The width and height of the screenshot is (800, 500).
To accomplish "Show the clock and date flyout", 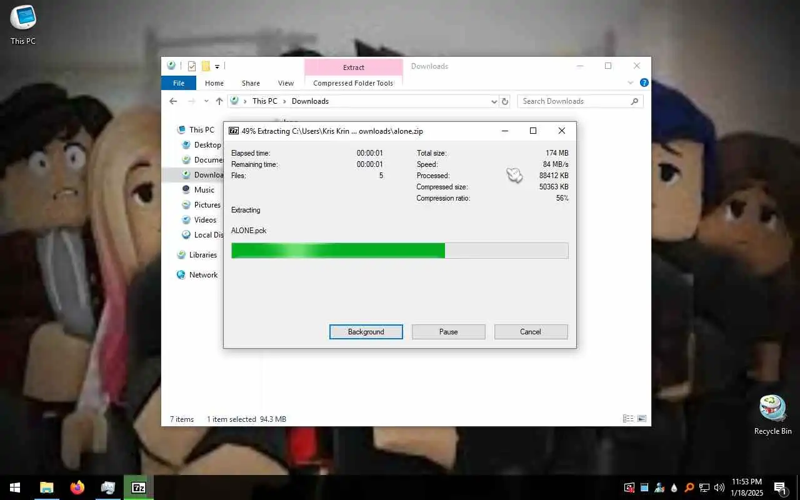I will [746, 487].
